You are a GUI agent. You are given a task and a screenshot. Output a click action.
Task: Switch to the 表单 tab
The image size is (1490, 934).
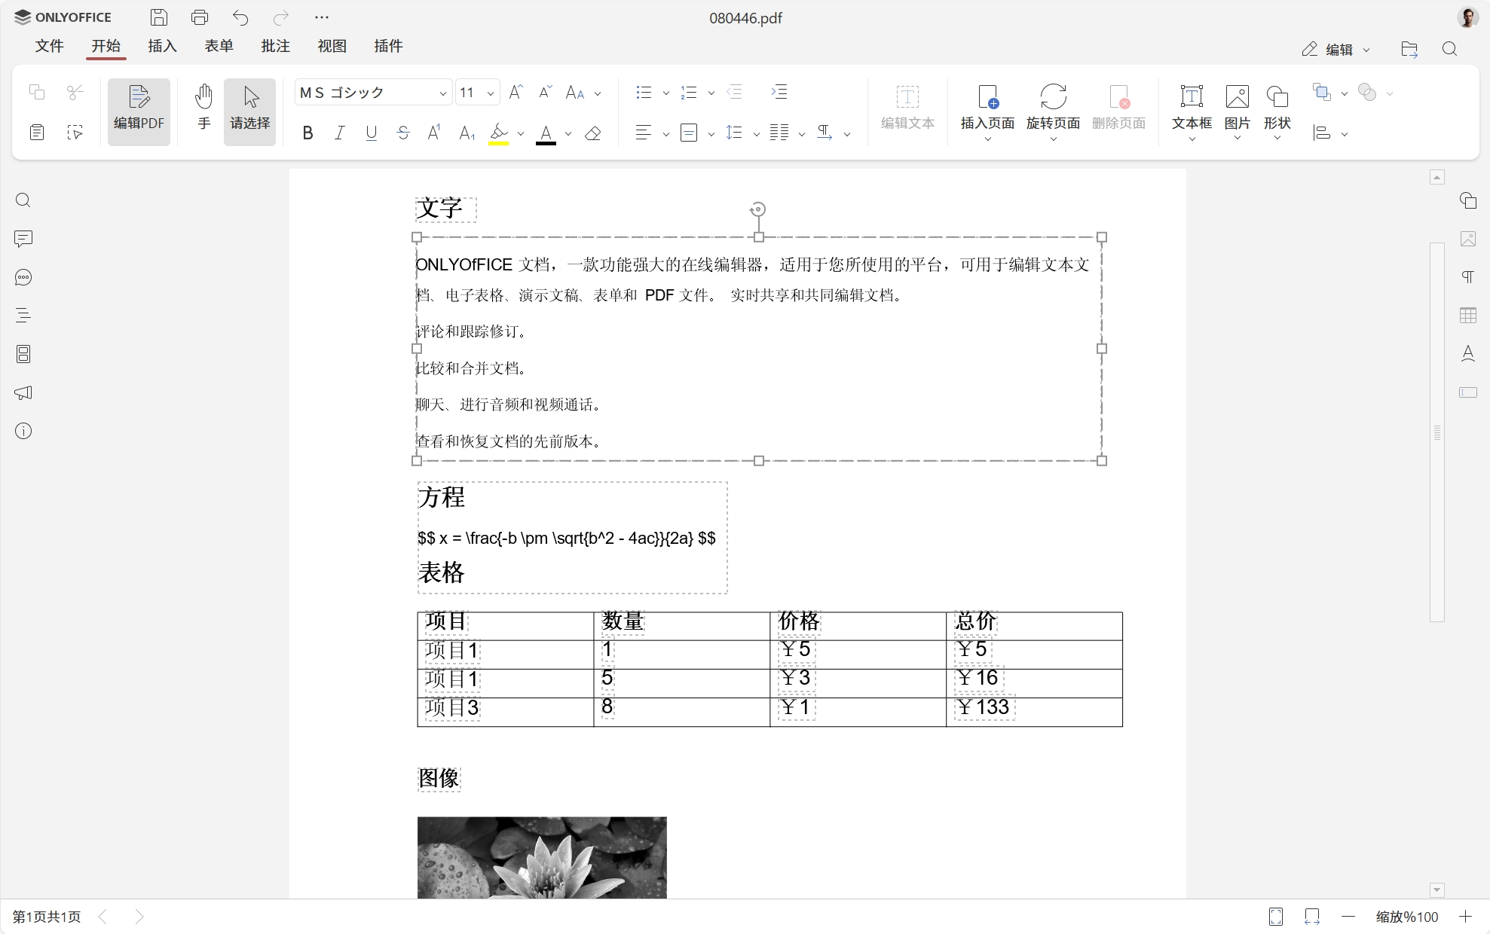pyautogui.click(x=219, y=46)
